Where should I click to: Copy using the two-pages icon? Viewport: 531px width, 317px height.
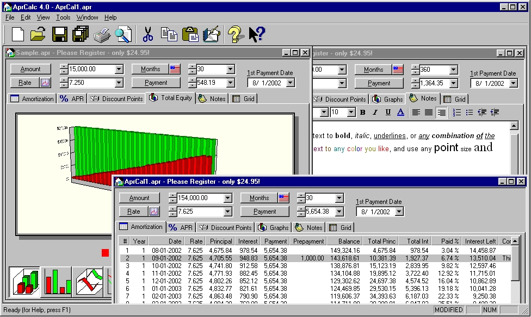(169, 34)
